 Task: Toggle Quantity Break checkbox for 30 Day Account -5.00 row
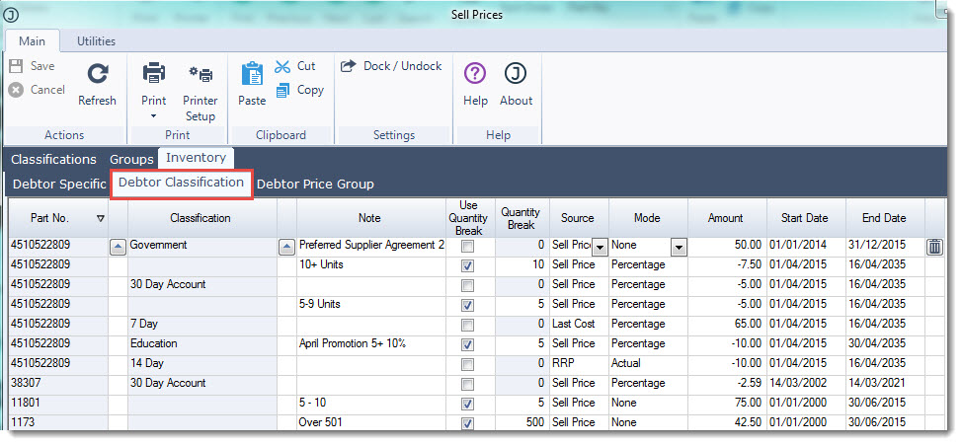pos(467,285)
